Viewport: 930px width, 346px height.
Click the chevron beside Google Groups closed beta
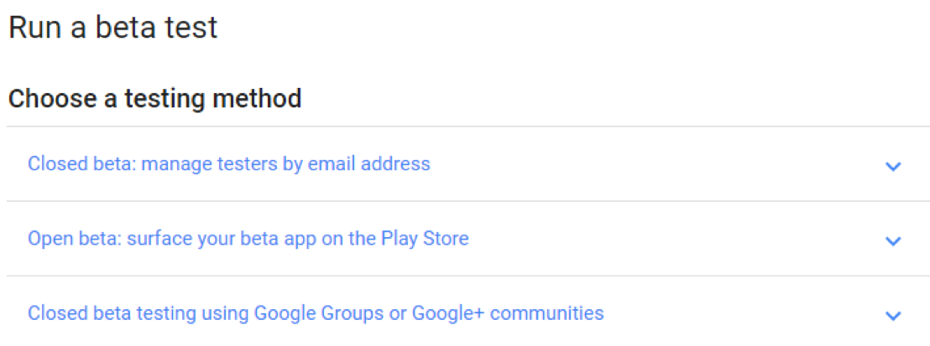(893, 316)
